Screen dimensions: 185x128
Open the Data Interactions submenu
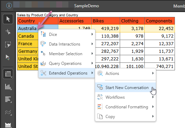pos(67,44)
